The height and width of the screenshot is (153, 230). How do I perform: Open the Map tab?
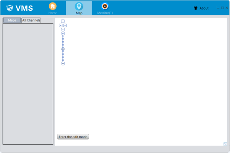[79, 8]
